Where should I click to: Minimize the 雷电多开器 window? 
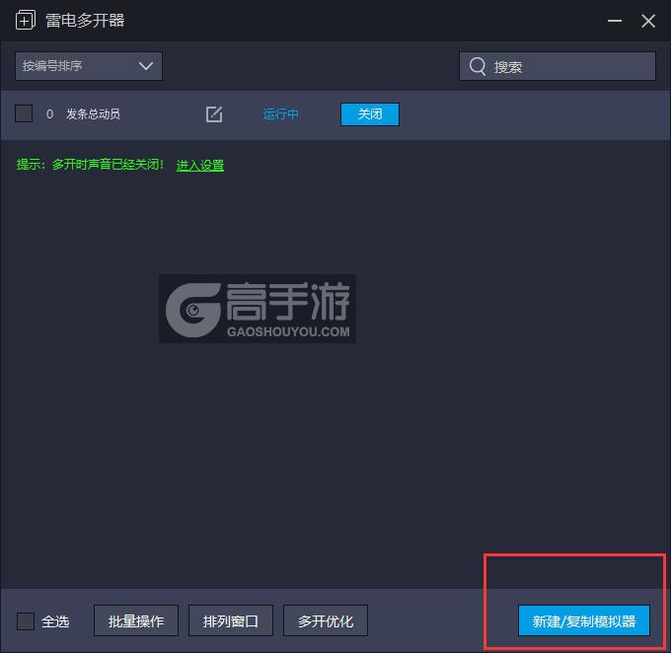coord(615,21)
